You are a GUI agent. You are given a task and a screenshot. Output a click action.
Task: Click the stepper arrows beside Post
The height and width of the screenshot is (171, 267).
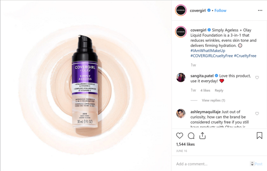[x=252, y=163]
